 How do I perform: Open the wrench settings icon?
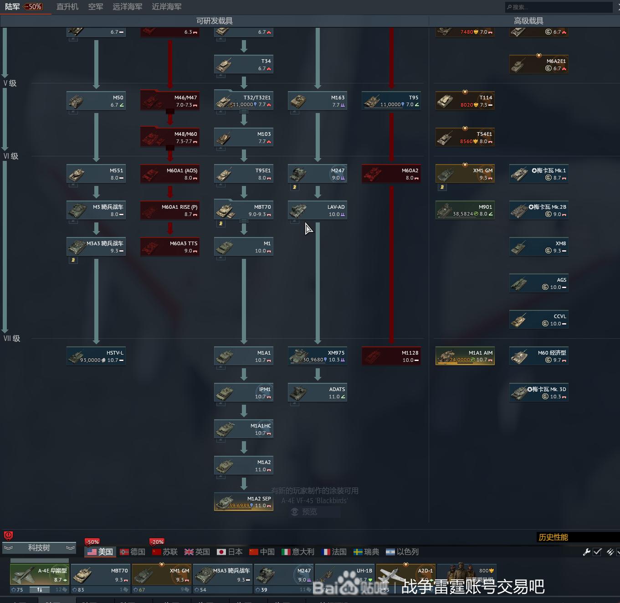[586, 552]
